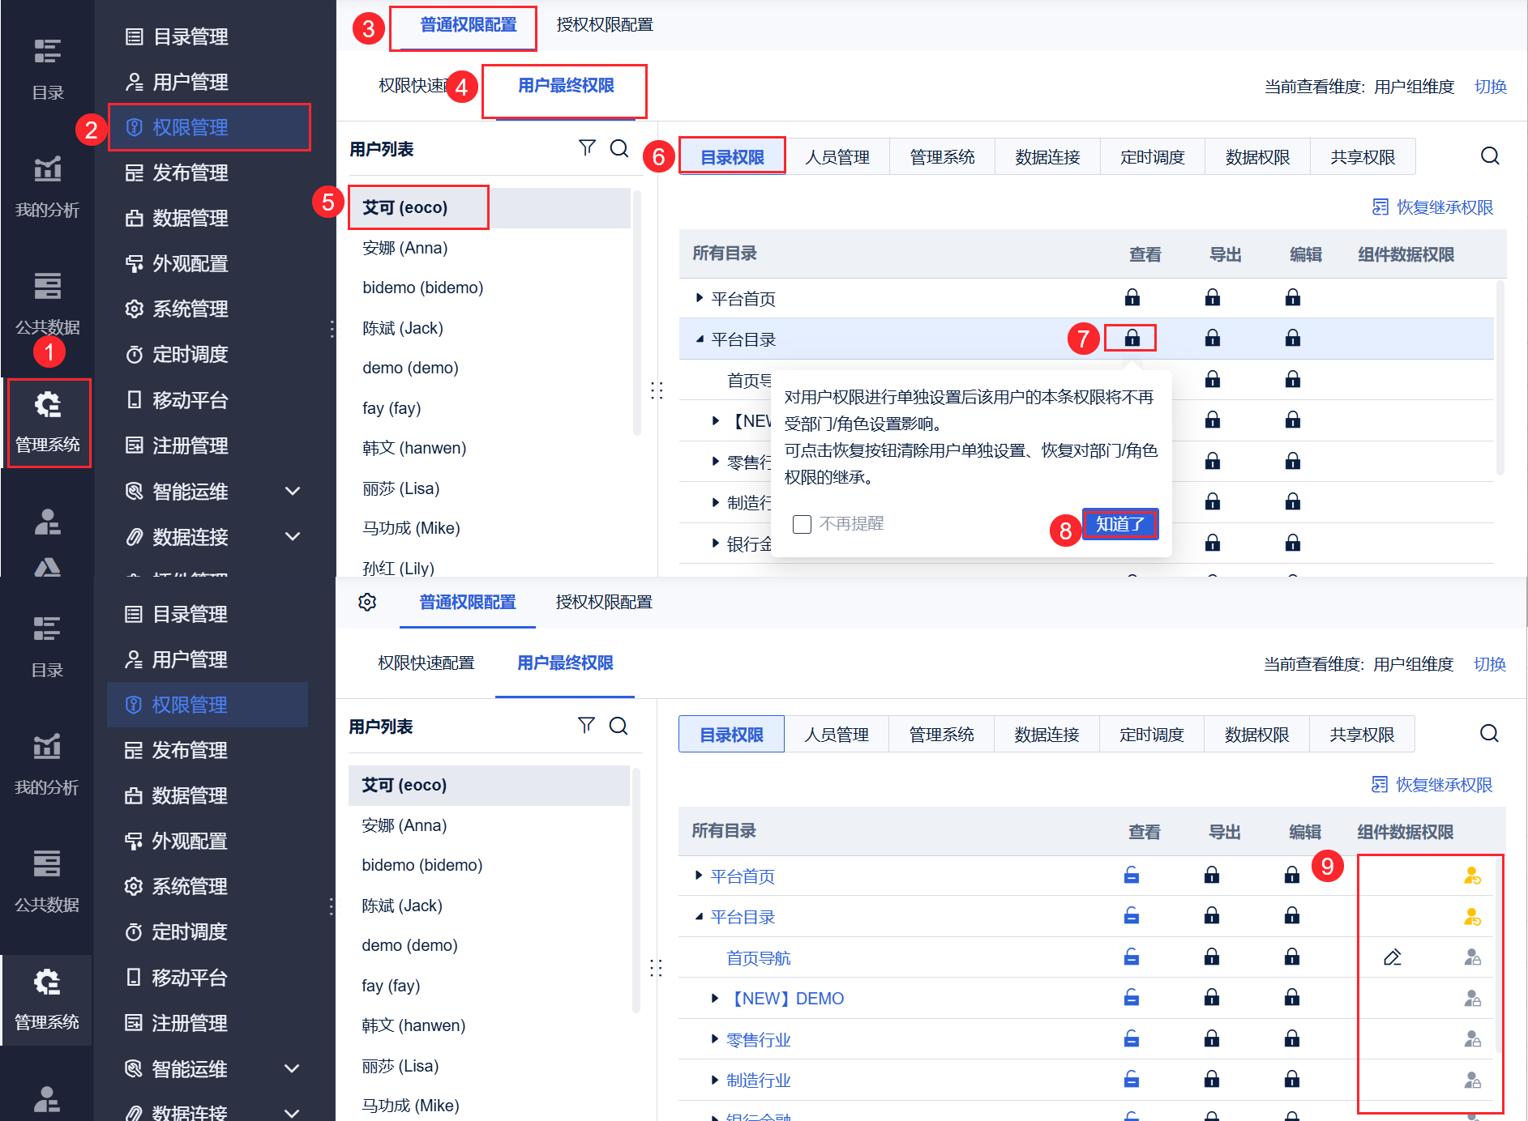This screenshot has height=1121, width=1528.
Task: Select 韩文 (hanwen) in lower user list
Action: pyautogui.click(x=489, y=1025)
